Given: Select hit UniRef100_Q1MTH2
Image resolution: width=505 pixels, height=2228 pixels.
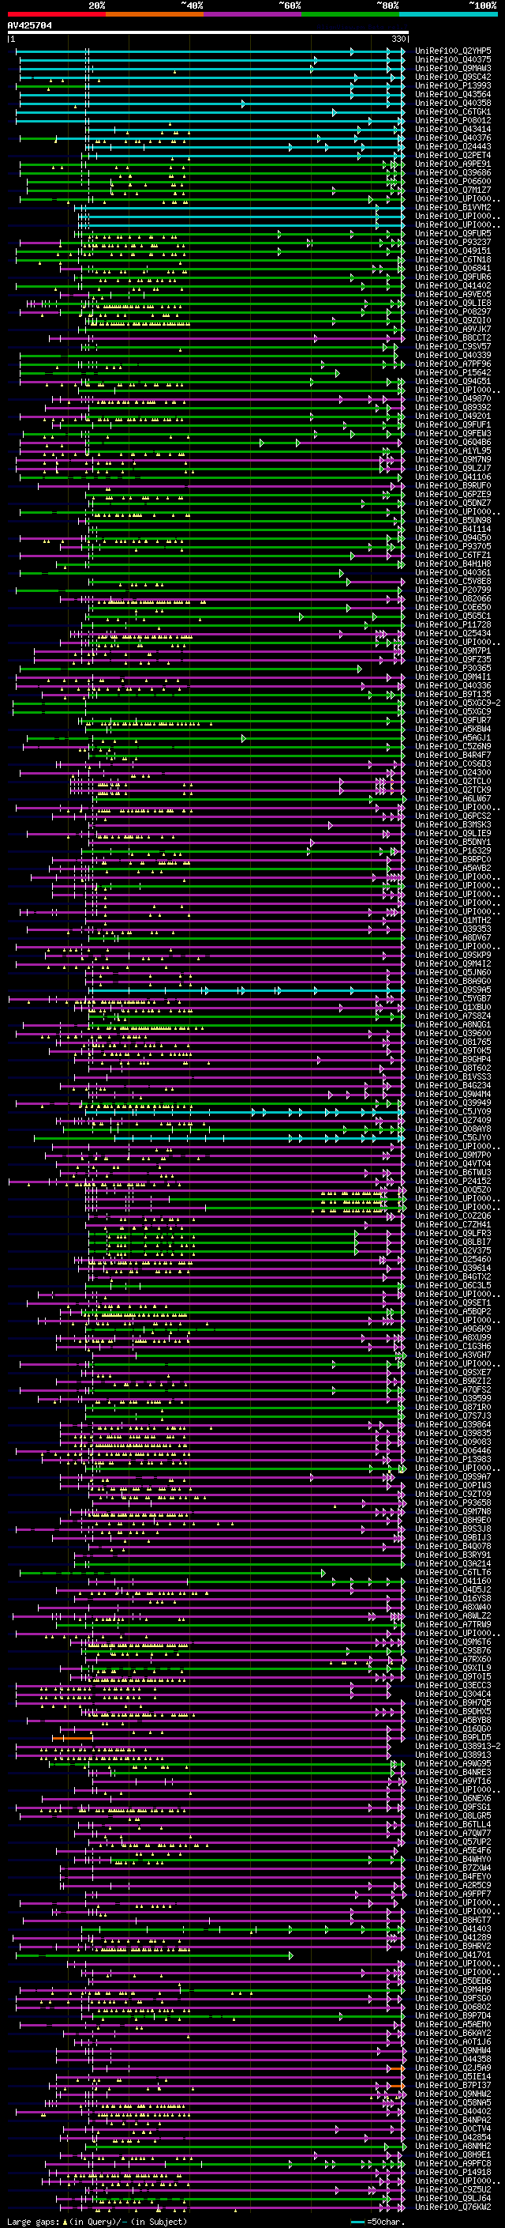Looking at the screenshot, I should [x=453, y=920].
